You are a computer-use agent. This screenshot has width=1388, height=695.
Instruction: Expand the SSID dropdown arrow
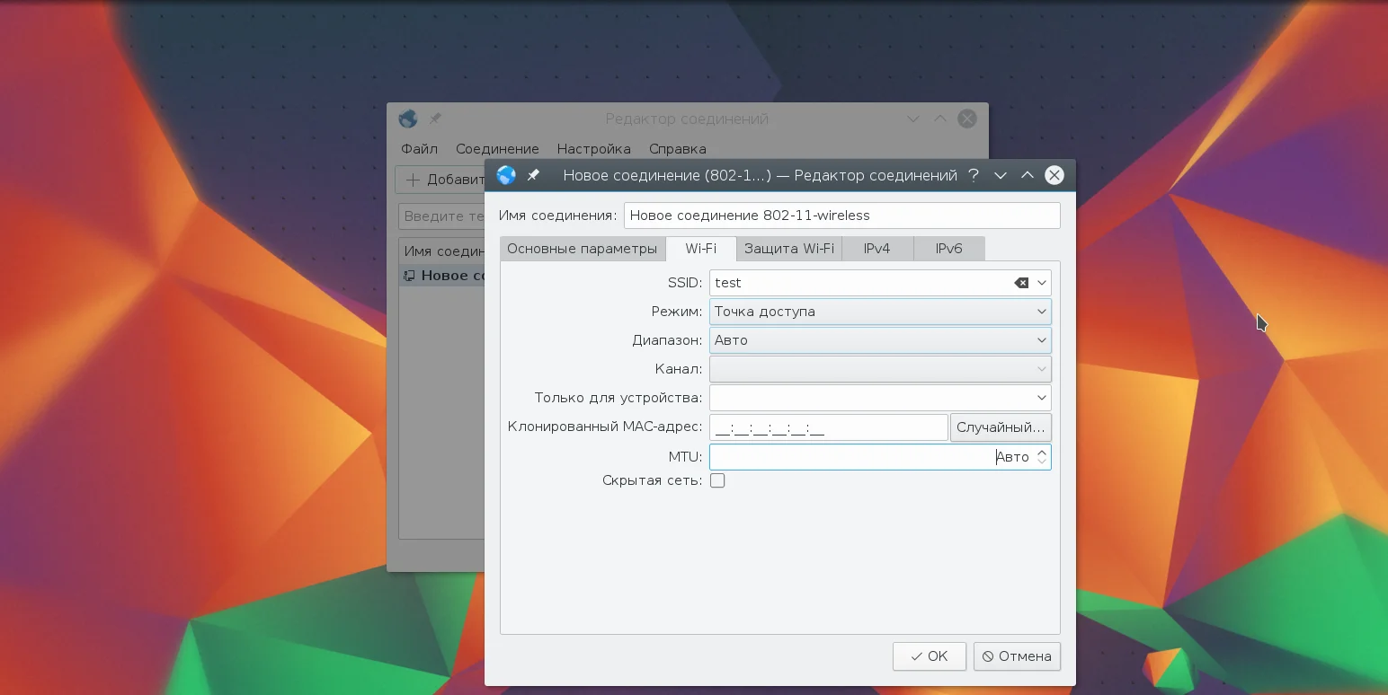[1042, 283]
